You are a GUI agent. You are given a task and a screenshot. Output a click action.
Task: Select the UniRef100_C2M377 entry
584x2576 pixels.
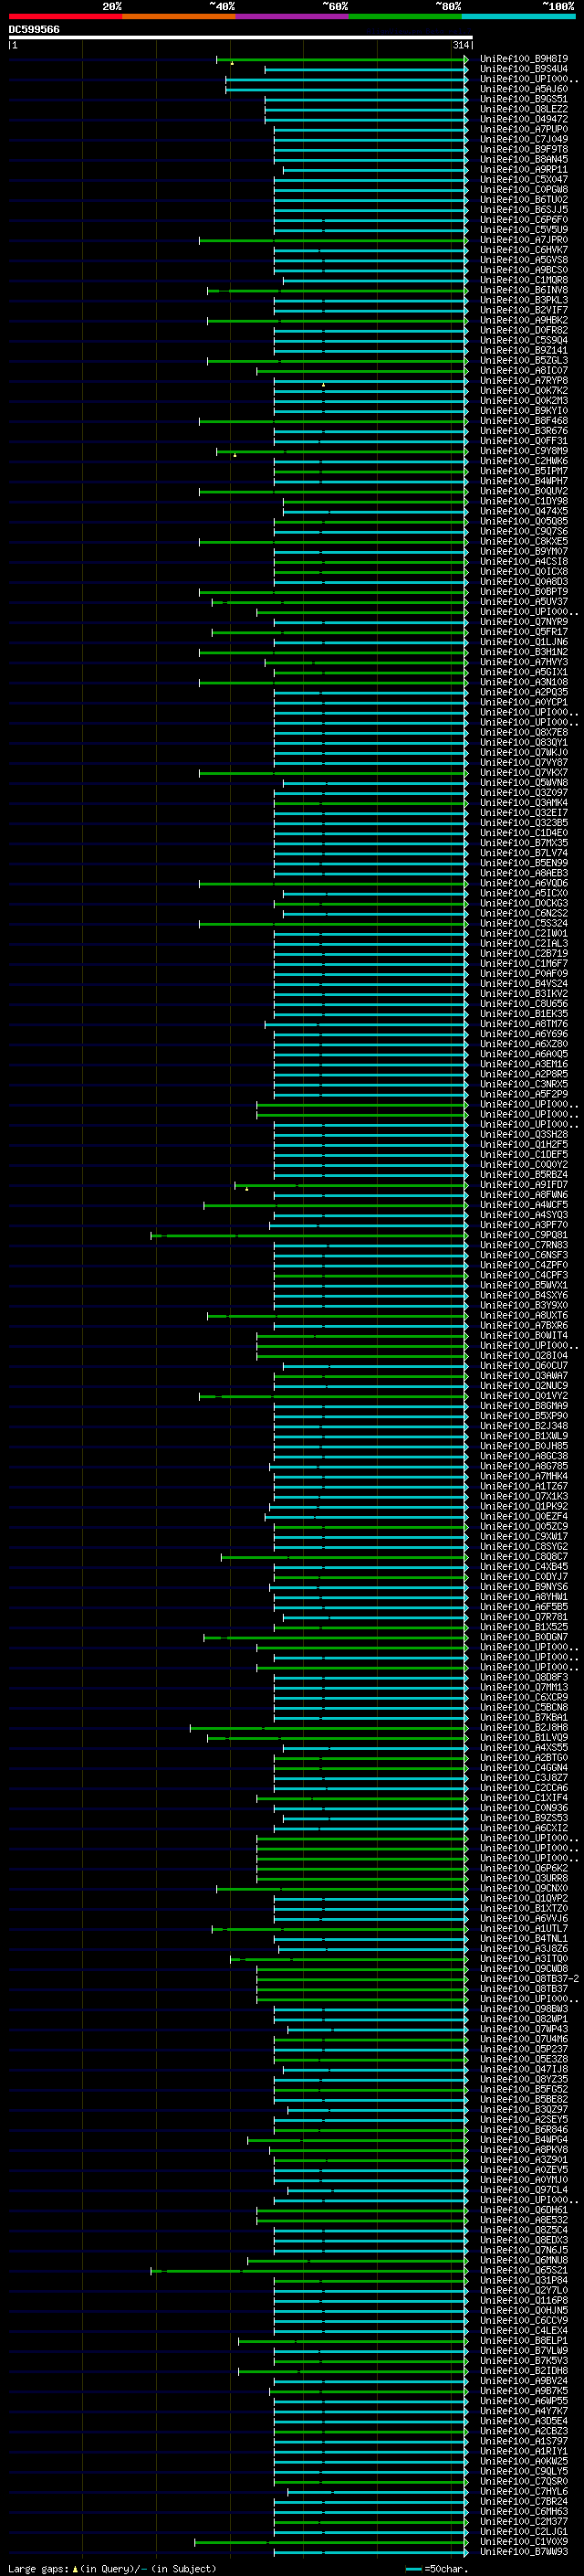[523, 2521]
